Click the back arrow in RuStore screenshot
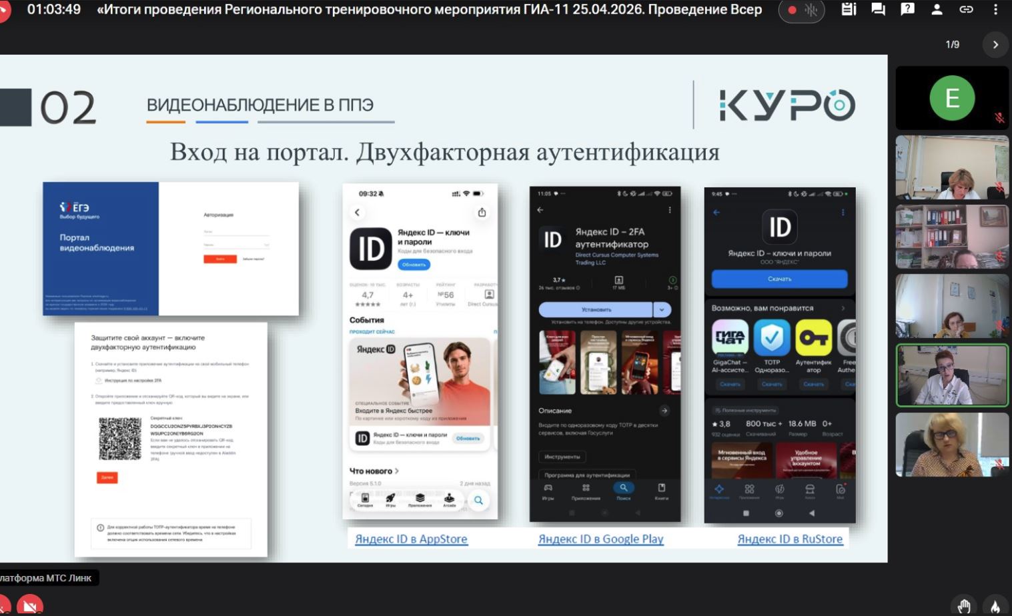This screenshot has height=616, width=1012. pyautogui.click(x=716, y=212)
